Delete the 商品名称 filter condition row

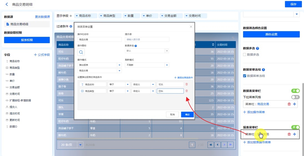[187, 84]
